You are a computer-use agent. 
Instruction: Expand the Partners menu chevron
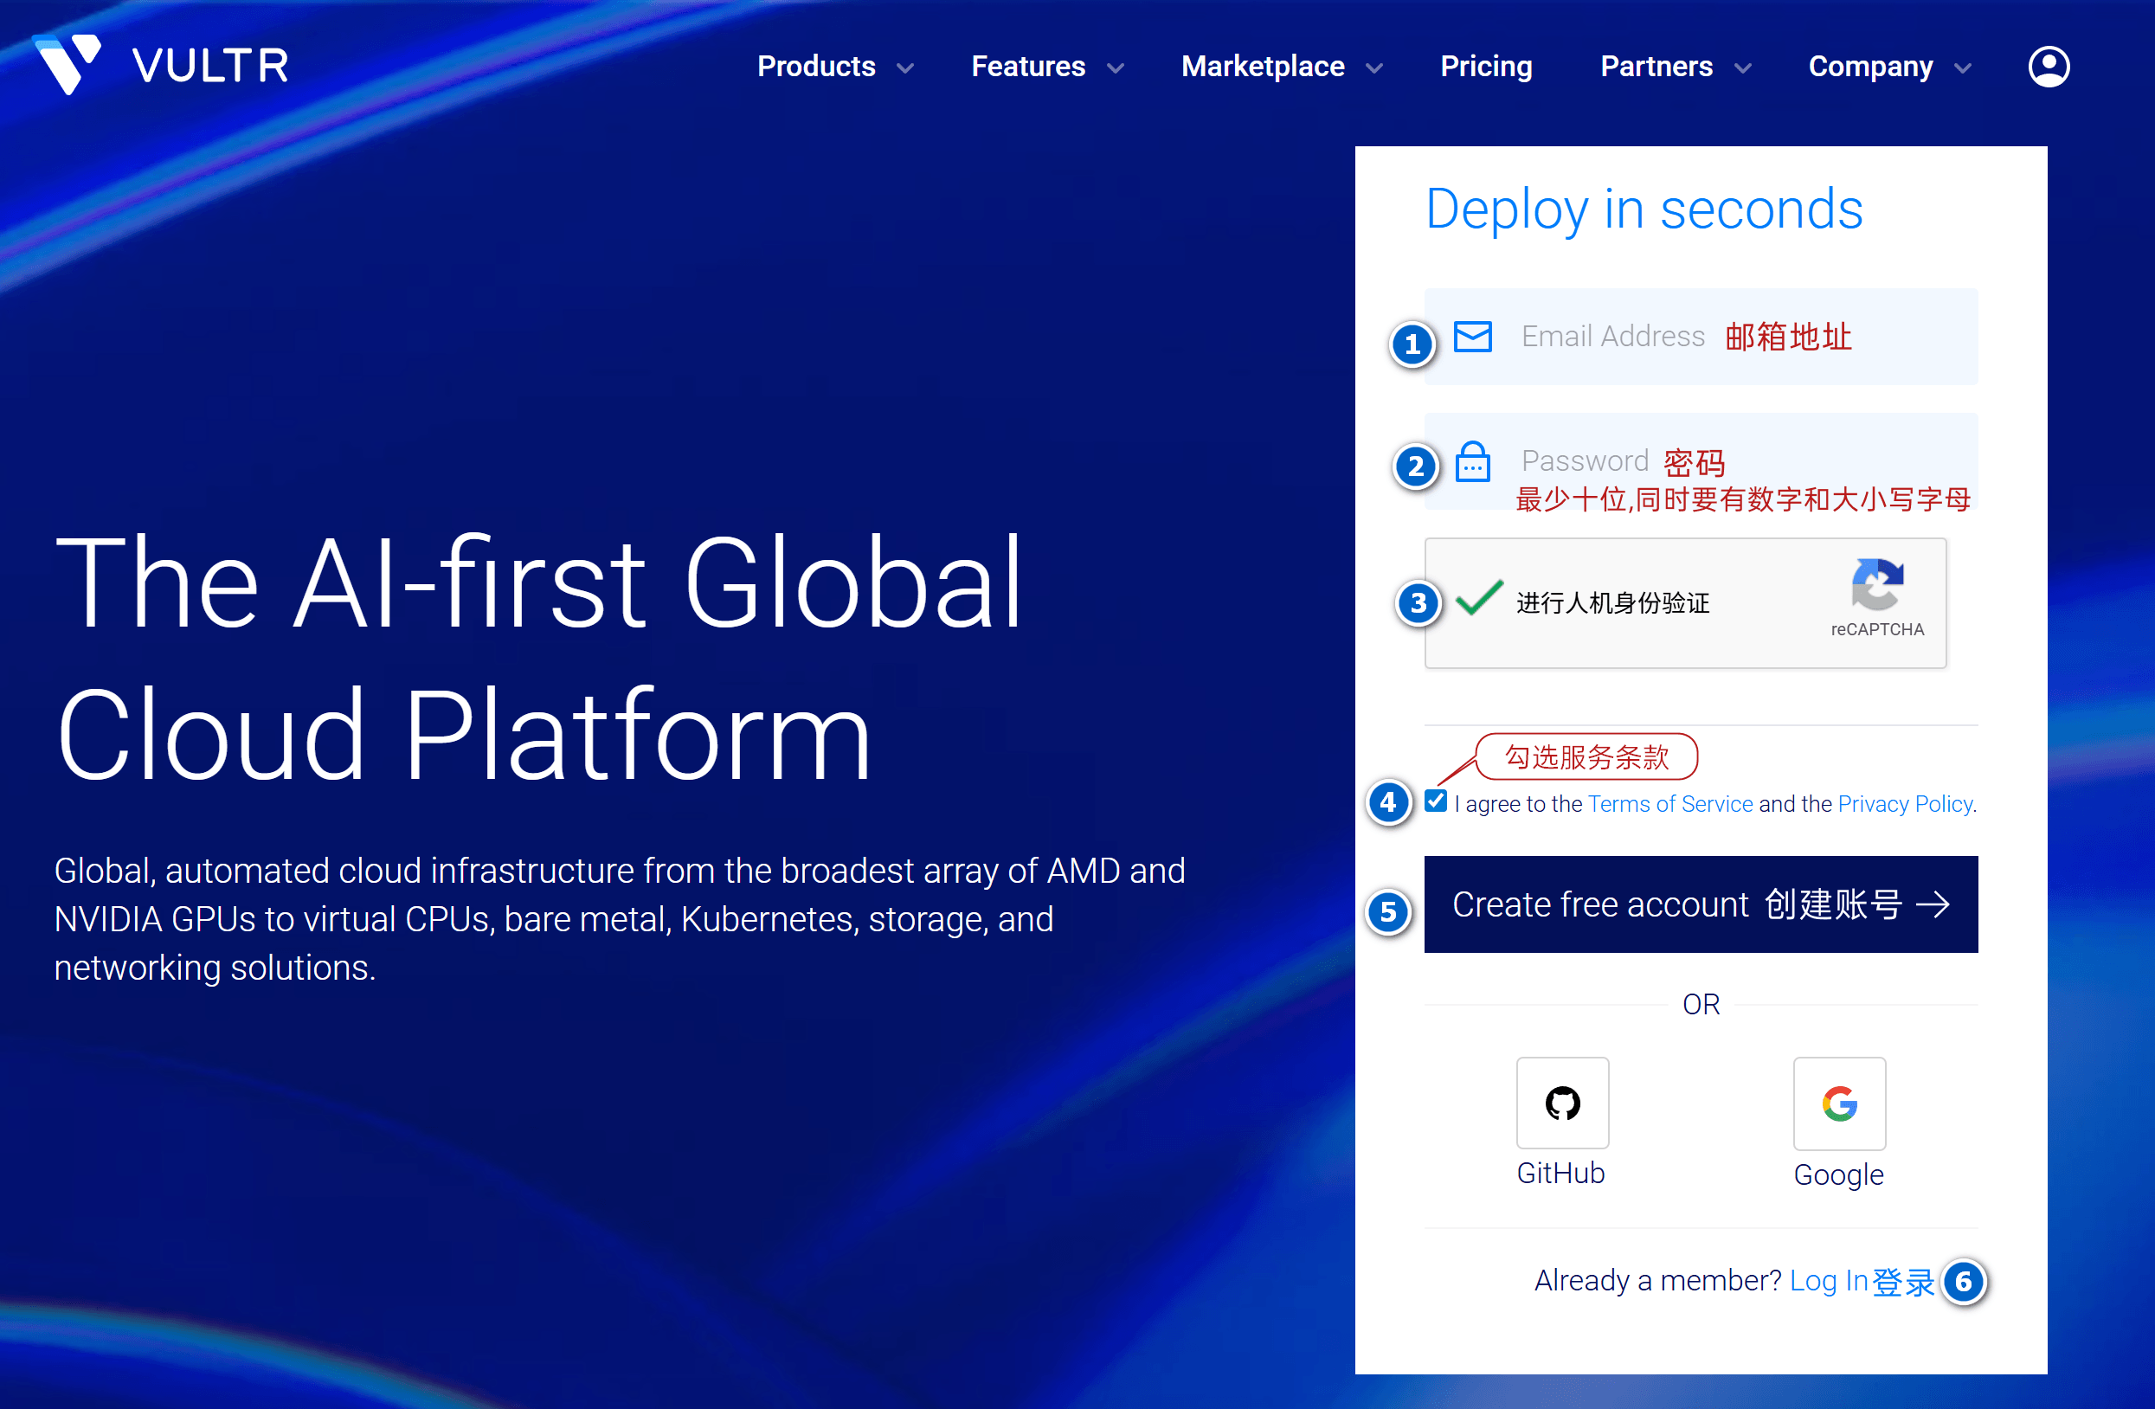1742,68
